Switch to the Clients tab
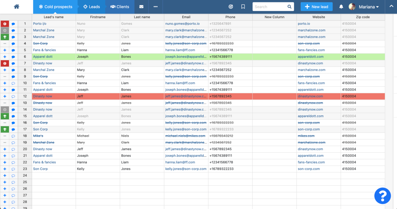 [x=120, y=7]
